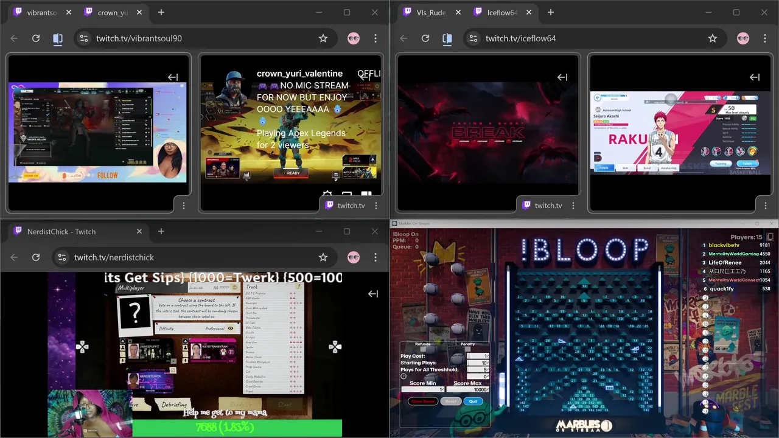Open profile avatar in vibrantsoul90 window
Image resolution: width=779 pixels, height=438 pixels.
tap(354, 38)
